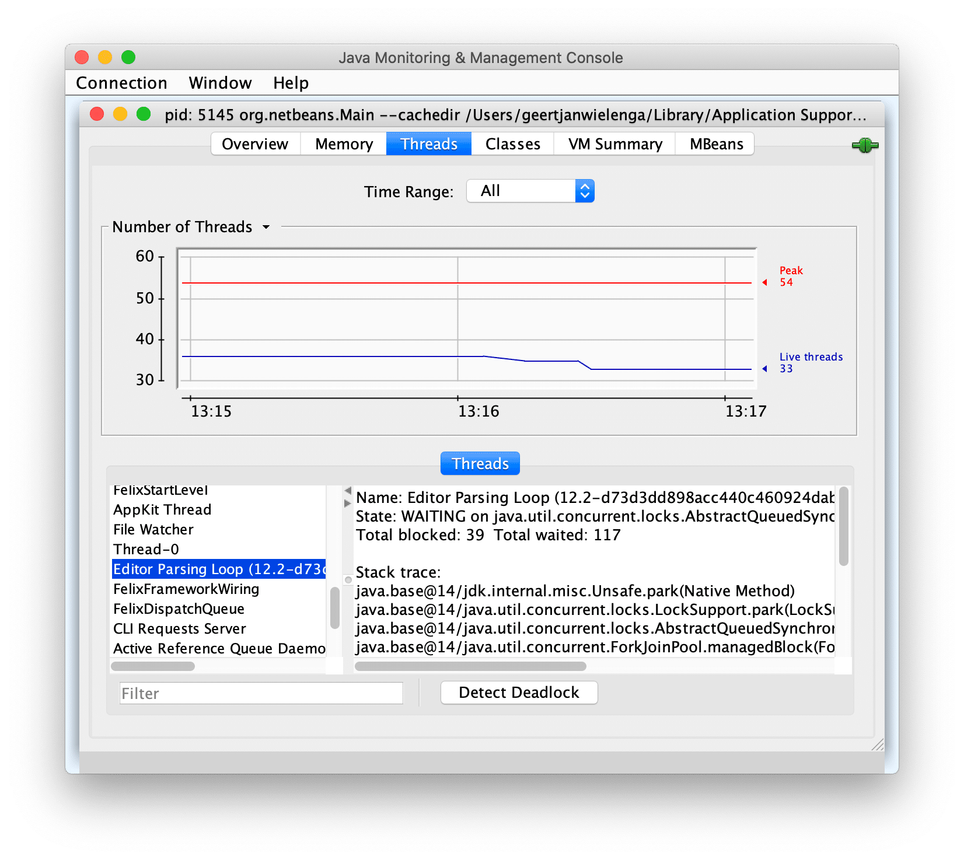Screen dimensions: 964x860
Task: Open the Help menu
Action: pyautogui.click(x=291, y=83)
